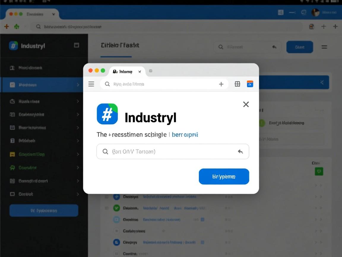Expand the highlighted blue sidebar item chevron
Image resolution: width=342 pixels, height=257 pixels.
coord(78,84)
